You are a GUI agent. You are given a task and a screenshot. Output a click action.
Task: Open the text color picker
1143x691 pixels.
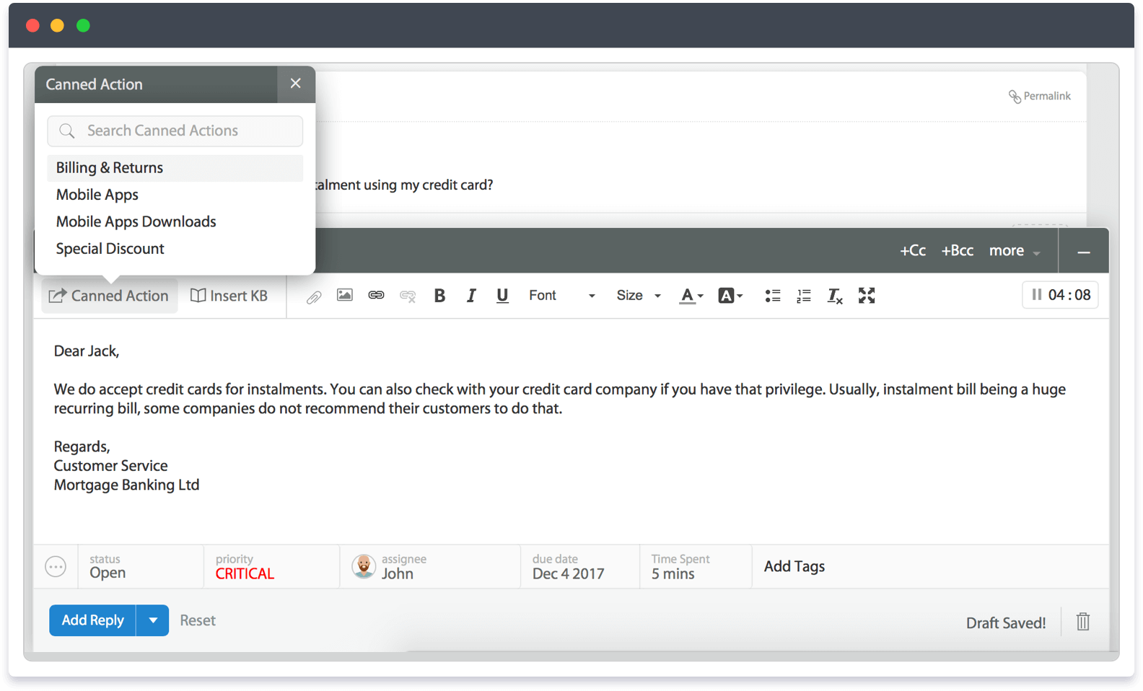click(x=691, y=296)
